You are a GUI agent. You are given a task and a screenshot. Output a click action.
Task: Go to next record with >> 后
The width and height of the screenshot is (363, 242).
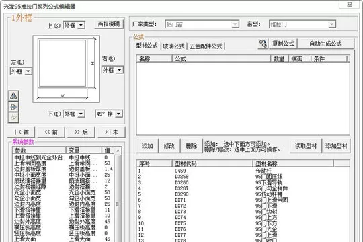coord(81,132)
